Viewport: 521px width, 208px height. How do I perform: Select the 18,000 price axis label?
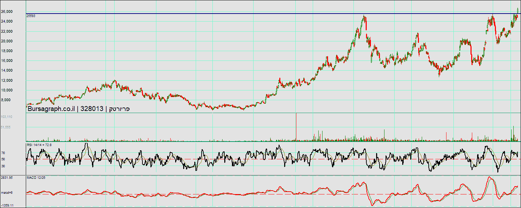pos(7,51)
